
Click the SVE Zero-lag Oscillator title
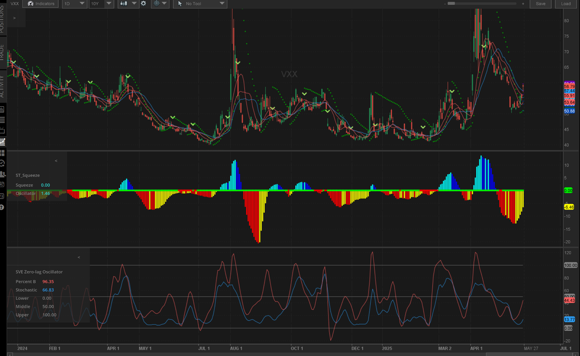pyautogui.click(x=39, y=272)
